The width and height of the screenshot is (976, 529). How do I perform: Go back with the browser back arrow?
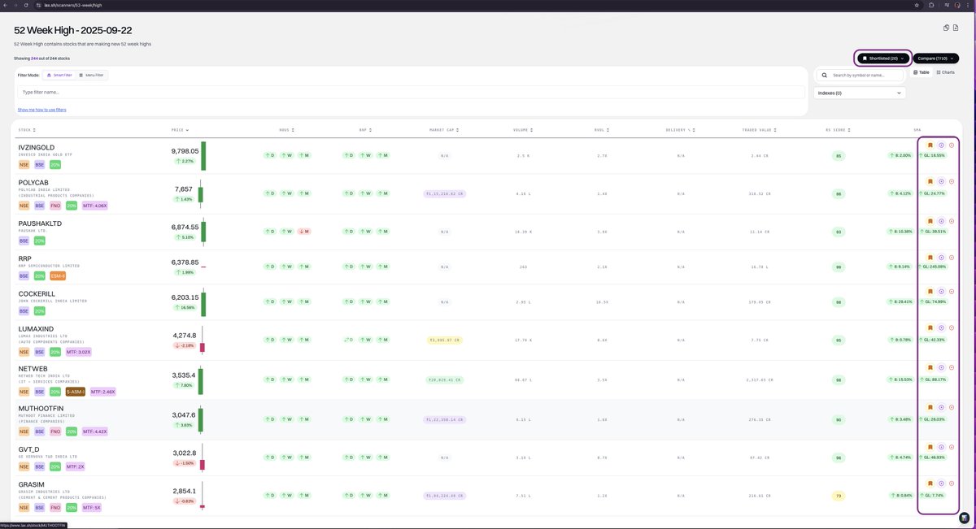click(7, 5)
